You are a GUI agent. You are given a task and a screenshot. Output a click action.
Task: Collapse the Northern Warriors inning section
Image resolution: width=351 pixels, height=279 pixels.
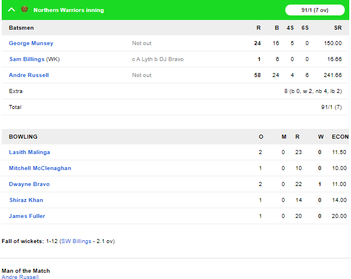pyautogui.click(x=11, y=10)
